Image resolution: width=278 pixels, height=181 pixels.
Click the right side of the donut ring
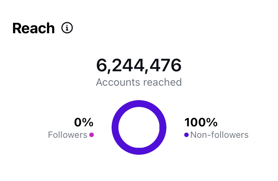click(x=163, y=127)
